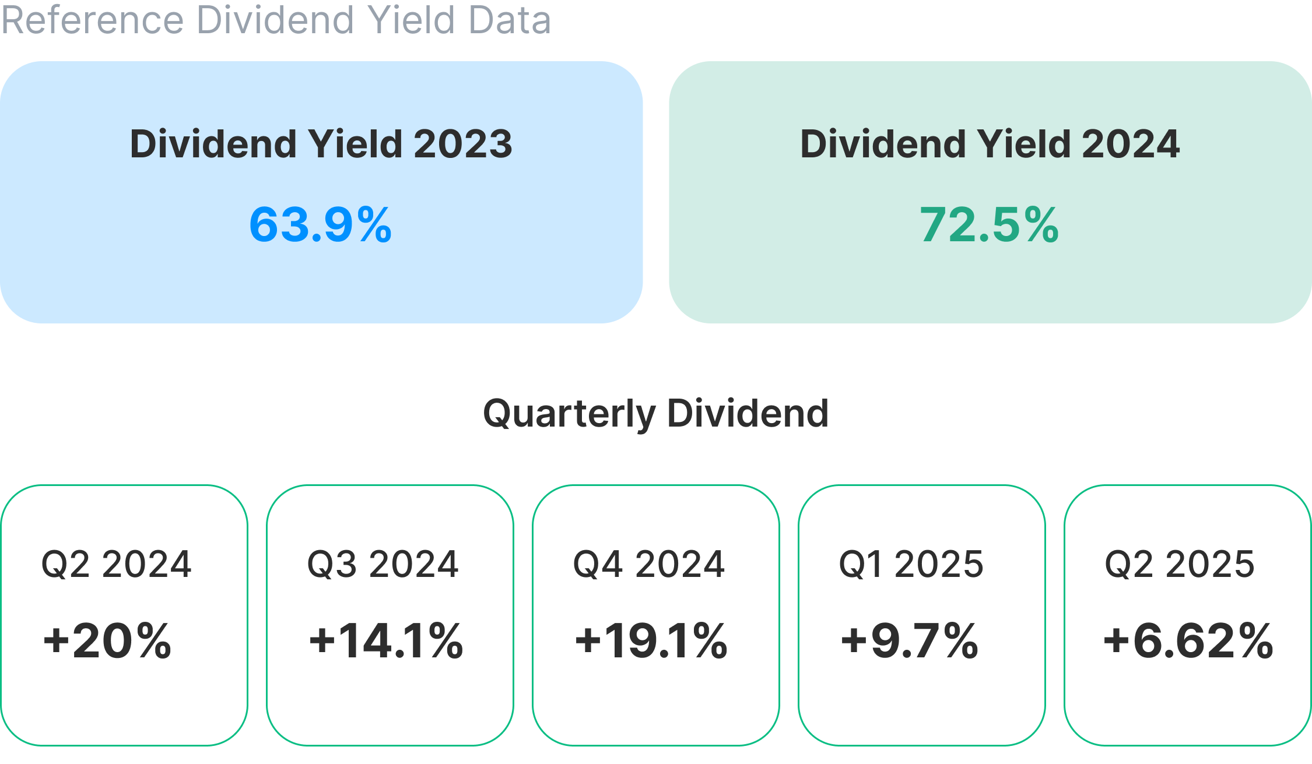
Task: Click the 72.5% yield value
Action: pyautogui.click(x=990, y=224)
